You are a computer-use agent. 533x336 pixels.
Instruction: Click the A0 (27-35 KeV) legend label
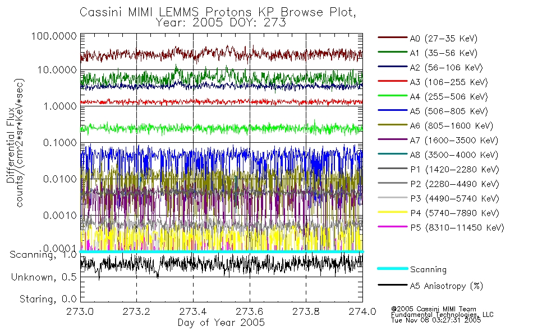pos(444,38)
